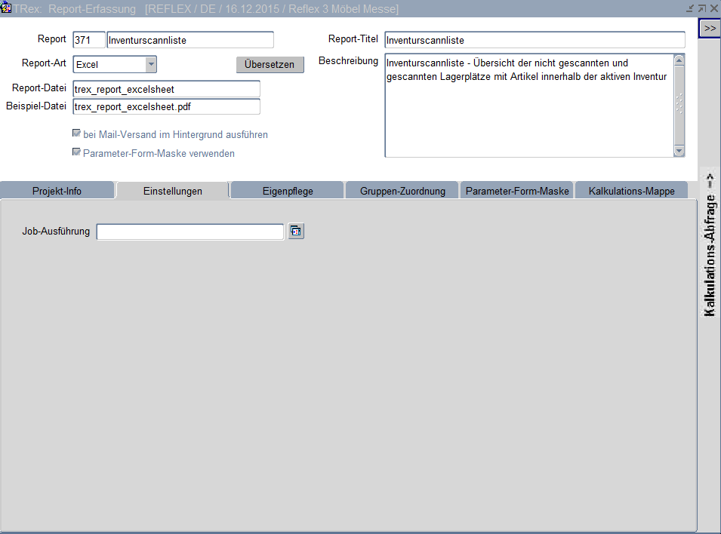The height and width of the screenshot is (534, 721).
Task: Switch to the Projekt-Info tab
Action: point(57,191)
